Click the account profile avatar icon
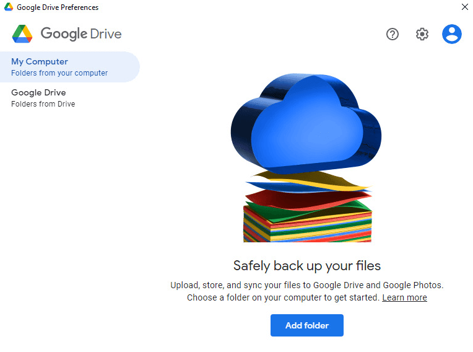The height and width of the screenshot is (352, 473). (x=452, y=34)
